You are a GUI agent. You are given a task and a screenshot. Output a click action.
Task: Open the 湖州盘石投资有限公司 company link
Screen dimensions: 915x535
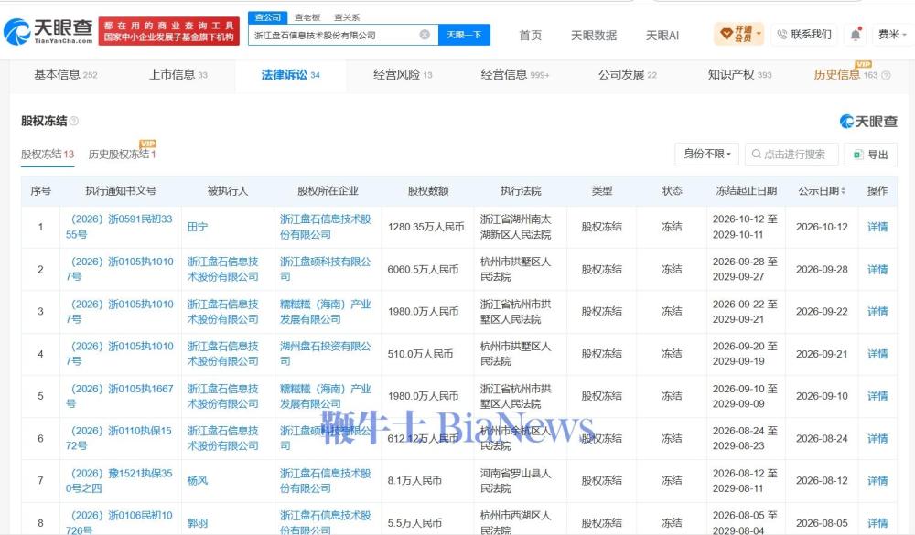[x=326, y=354]
